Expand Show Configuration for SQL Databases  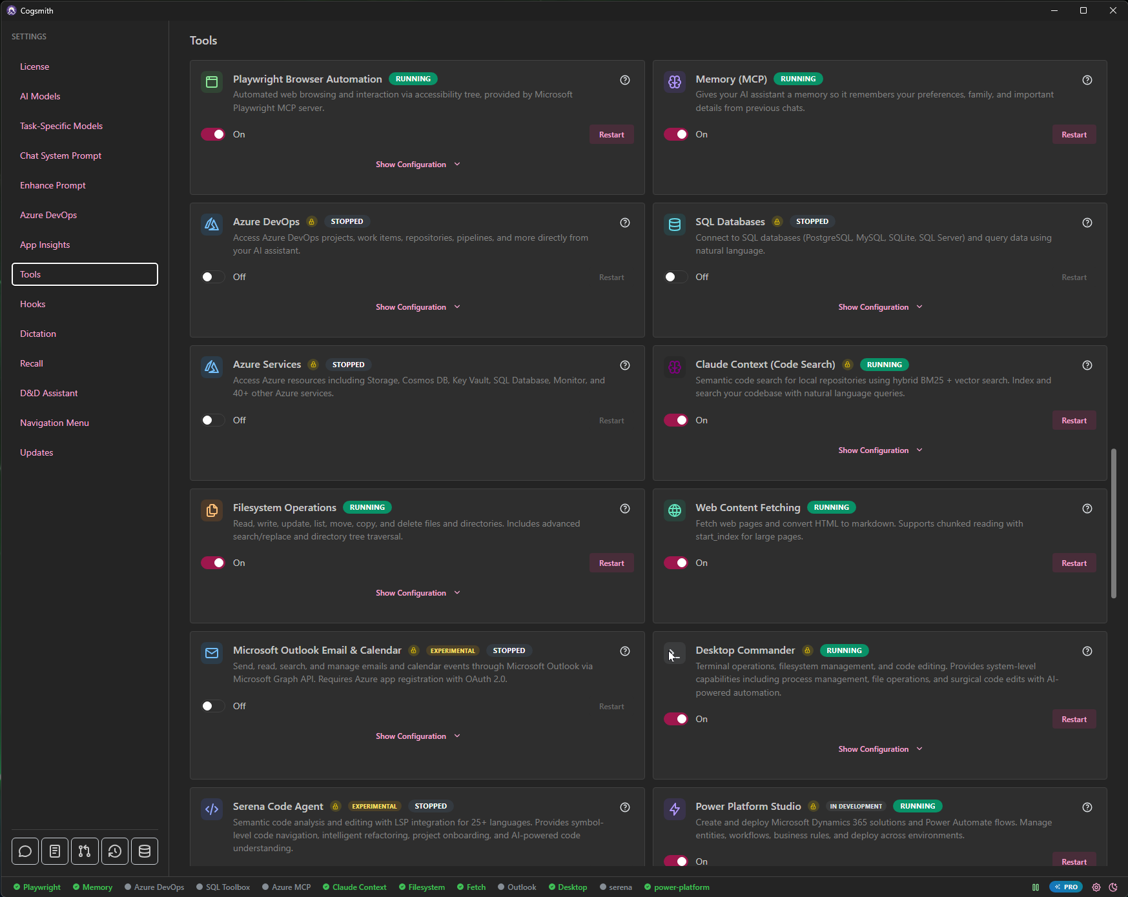(880, 307)
